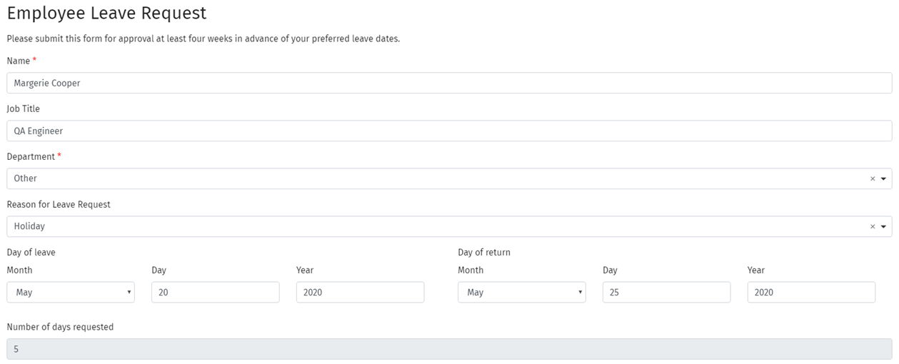Select the Day of leave Year field
Image resolution: width=899 pixels, height=364 pixels.
coord(360,292)
